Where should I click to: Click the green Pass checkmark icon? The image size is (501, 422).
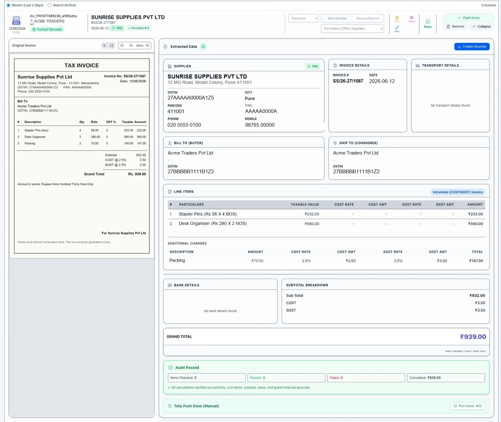[428, 22]
